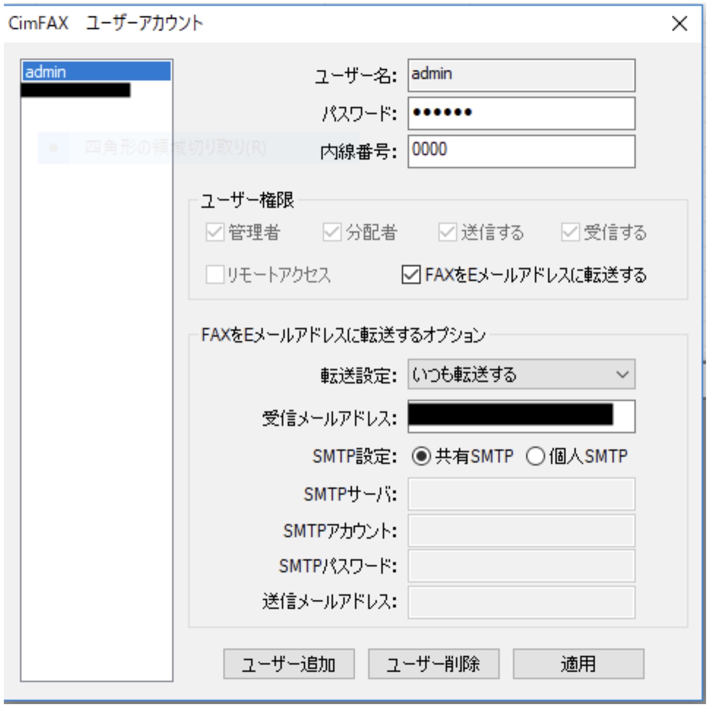Click the 受信メールアドレス input field

[x=521, y=416]
